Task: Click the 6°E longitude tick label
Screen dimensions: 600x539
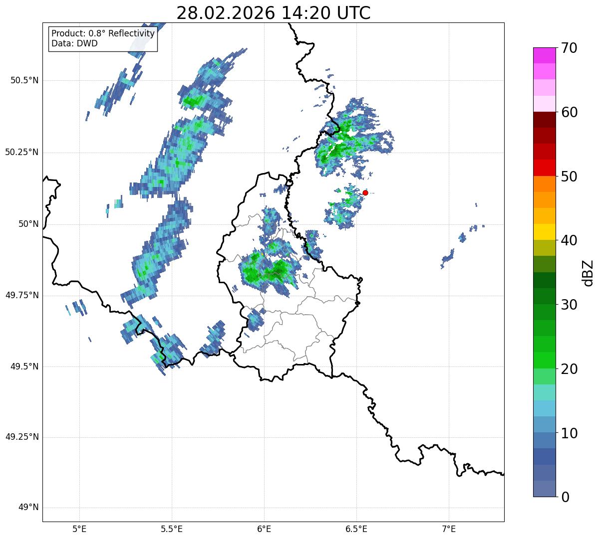Action: [264, 529]
